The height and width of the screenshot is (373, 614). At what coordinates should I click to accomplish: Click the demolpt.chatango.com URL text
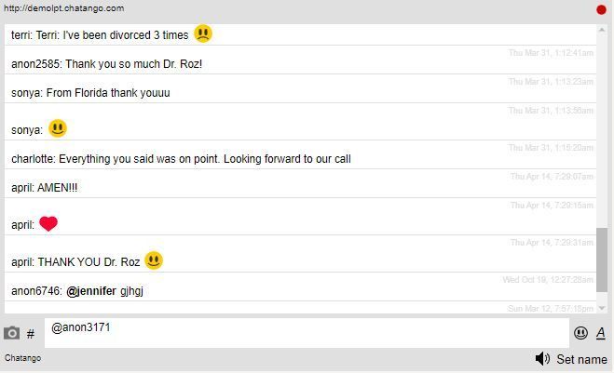click(64, 8)
